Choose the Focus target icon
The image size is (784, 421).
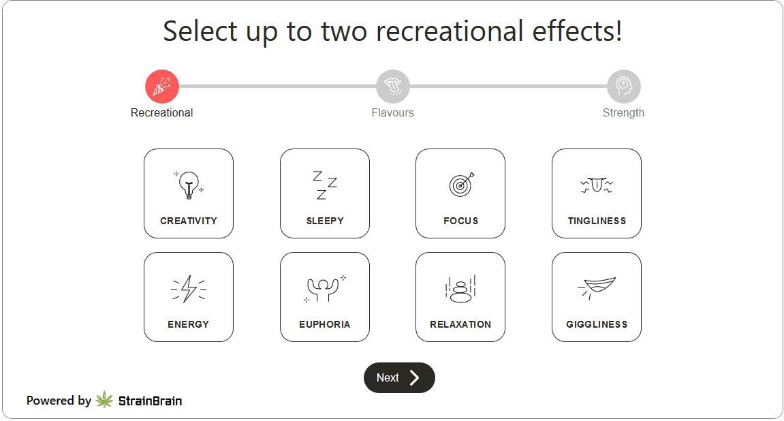461,185
